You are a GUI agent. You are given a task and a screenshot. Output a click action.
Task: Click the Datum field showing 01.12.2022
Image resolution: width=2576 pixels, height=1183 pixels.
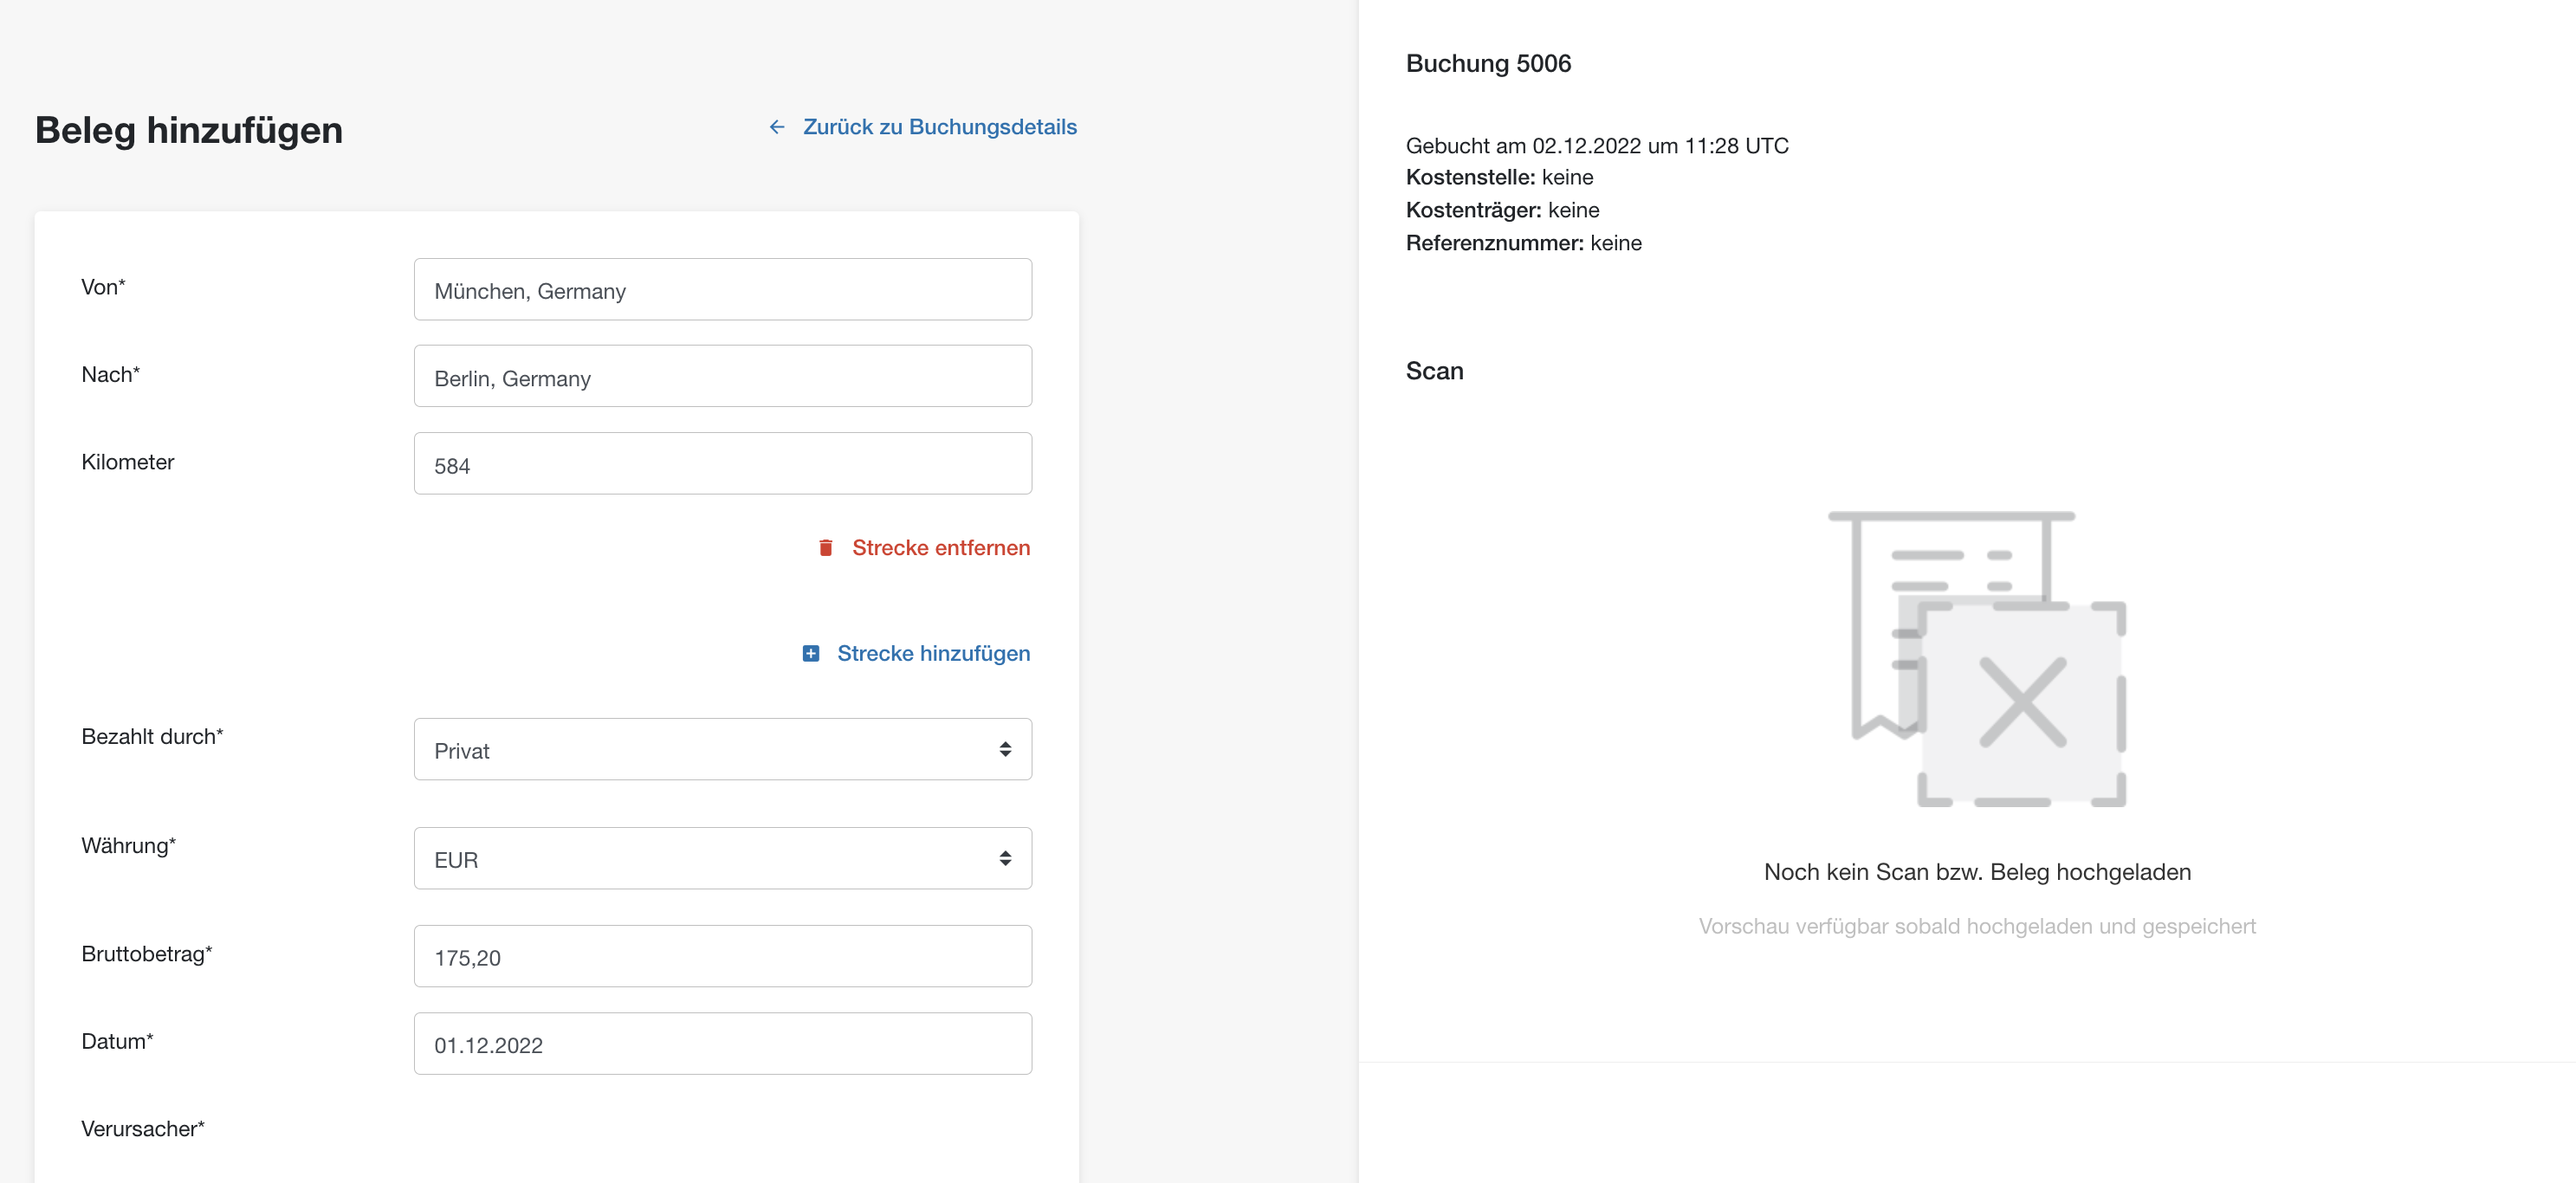tap(723, 1044)
